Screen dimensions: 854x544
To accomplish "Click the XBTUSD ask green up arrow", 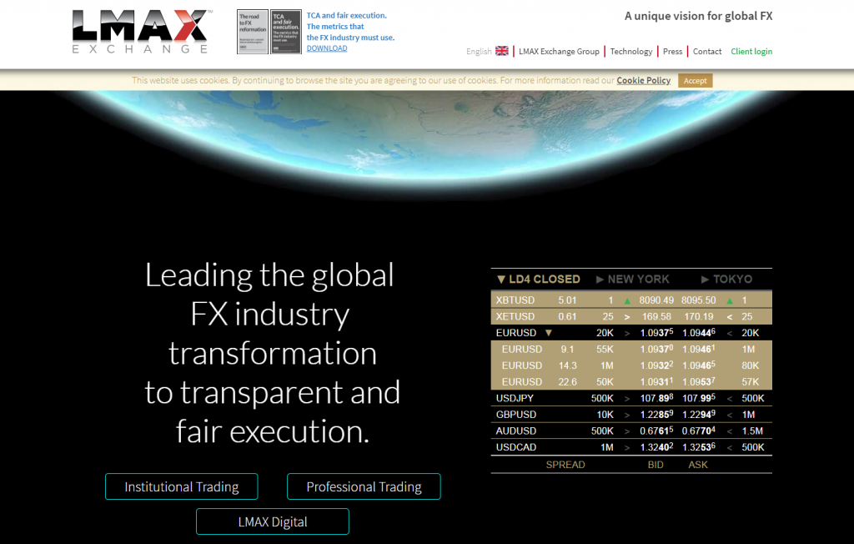I will [x=730, y=300].
